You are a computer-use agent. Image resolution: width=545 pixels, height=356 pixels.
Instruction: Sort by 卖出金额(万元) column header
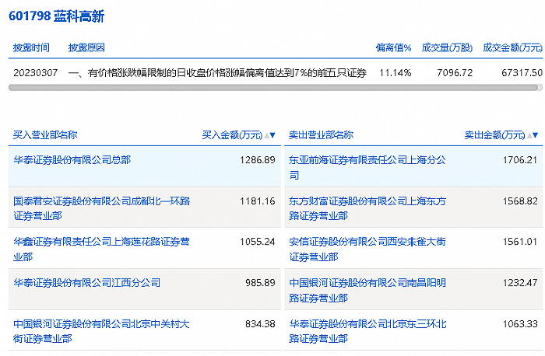coord(495,135)
